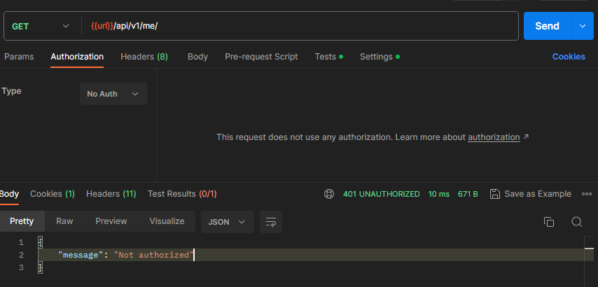Click the 10 ms response time

pyautogui.click(x=439, y=194)
